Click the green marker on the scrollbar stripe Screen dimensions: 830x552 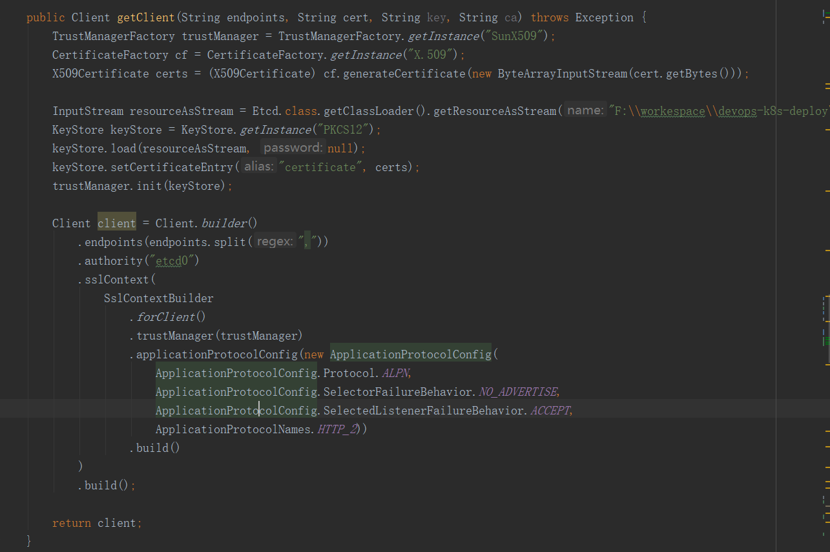pyautogui.click(x=826, y=340)
